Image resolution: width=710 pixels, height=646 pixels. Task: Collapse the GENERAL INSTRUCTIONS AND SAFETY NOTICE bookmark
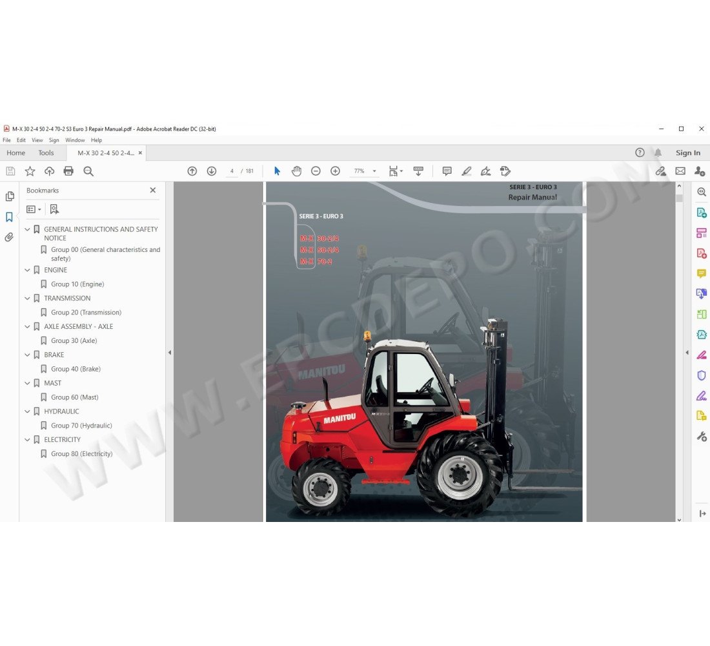[x=27, y=229]
